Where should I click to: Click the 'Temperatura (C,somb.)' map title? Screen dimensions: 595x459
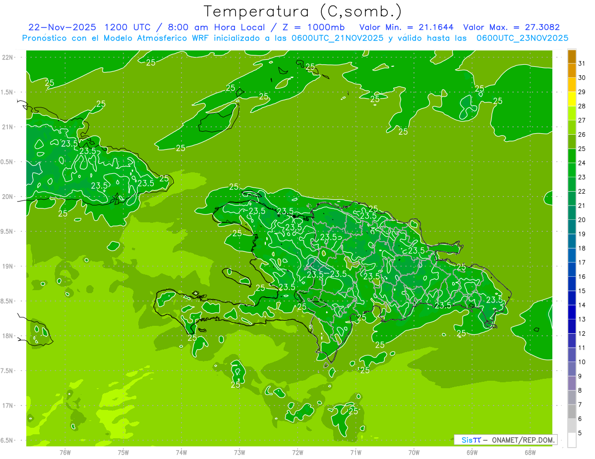[302, 12]
